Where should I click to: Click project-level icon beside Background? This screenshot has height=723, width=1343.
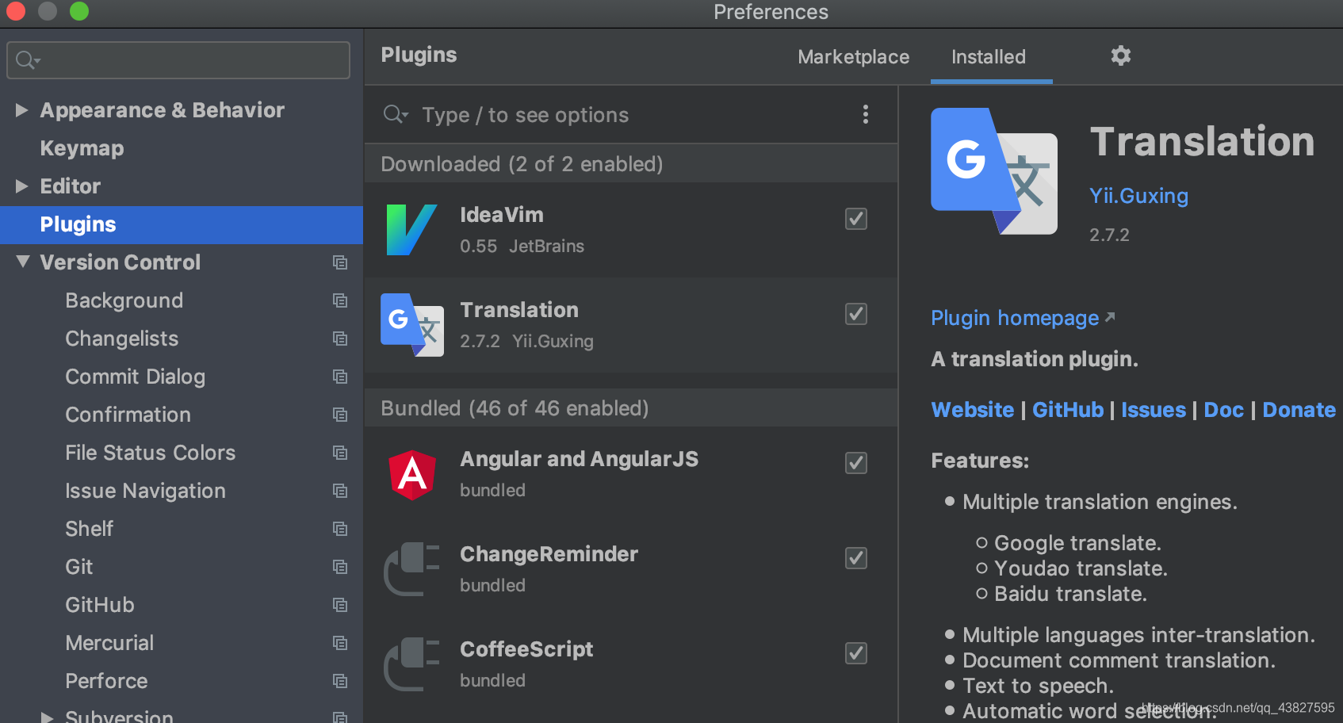pyautogui.click(x=340, y=300)
